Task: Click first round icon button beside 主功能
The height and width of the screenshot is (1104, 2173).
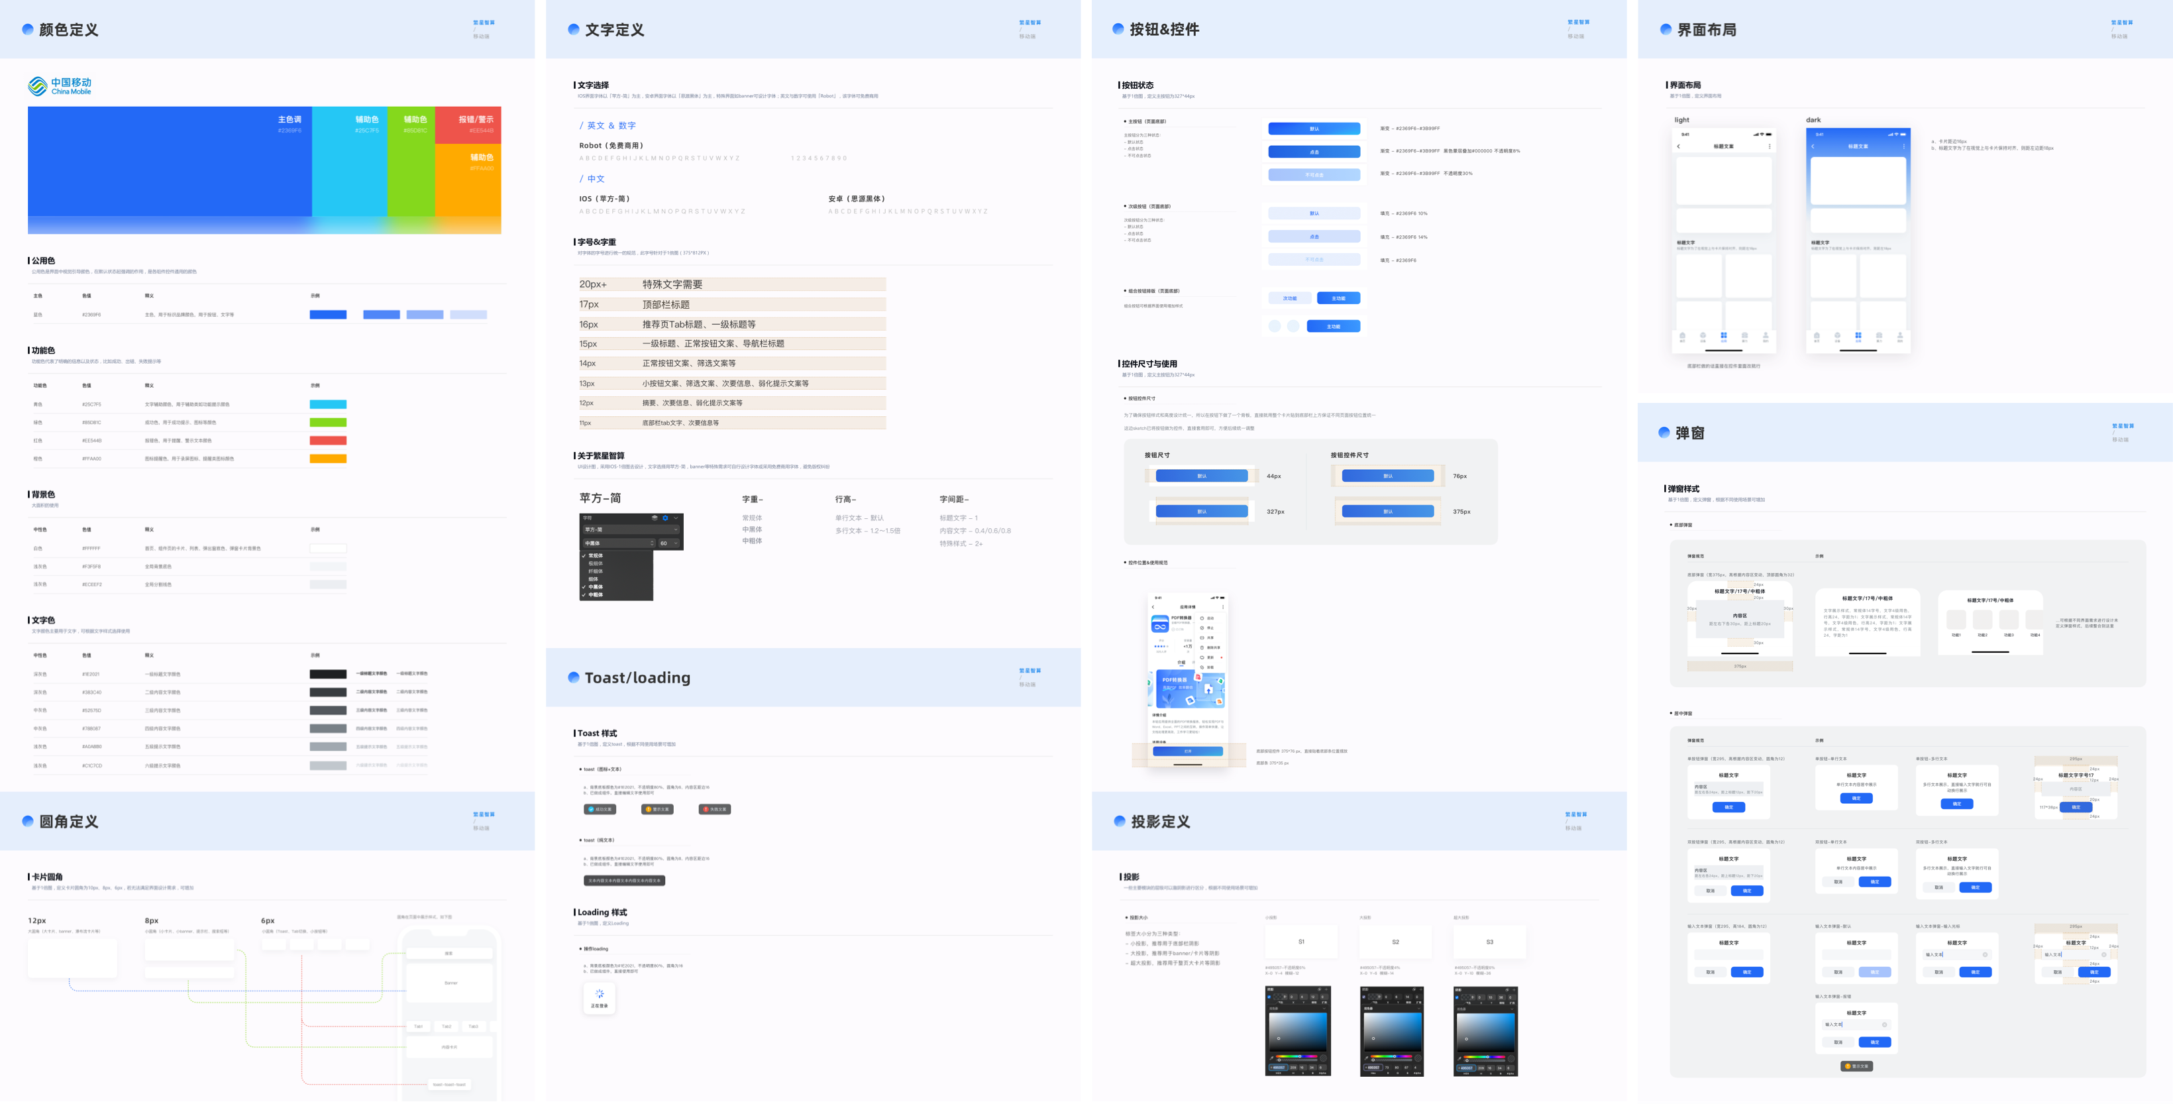Action: pyautogui.click(x=1275, y=327)
